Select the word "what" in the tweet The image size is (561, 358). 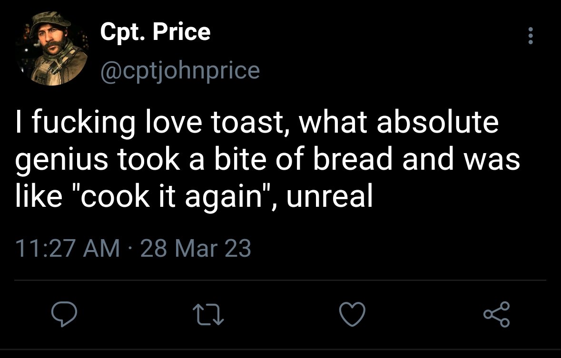tap(333, 122)
